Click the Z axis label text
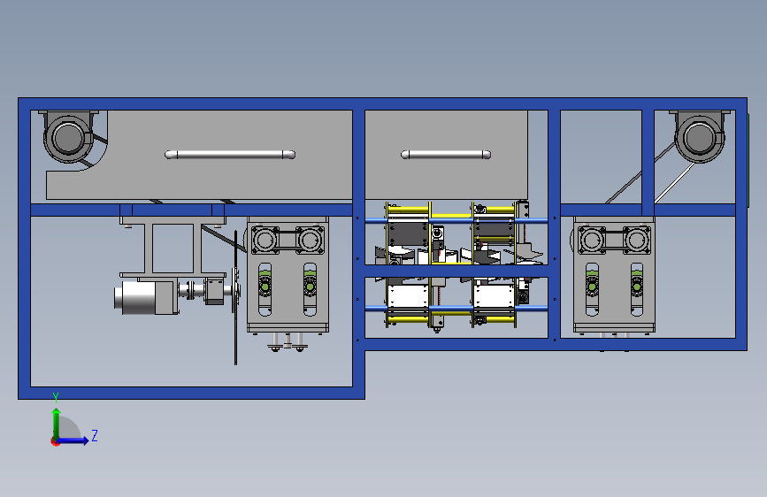The width and height of the screenshot is (767, 497). [x=95, y=435]
